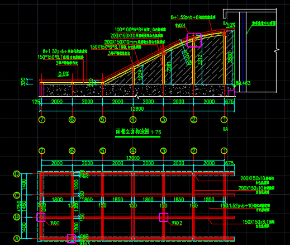Image resolution: width=290 pixels, height=245 pixels.
Task: Click the 4250 vertical dimension text
Action: click(x=19, y=206)
